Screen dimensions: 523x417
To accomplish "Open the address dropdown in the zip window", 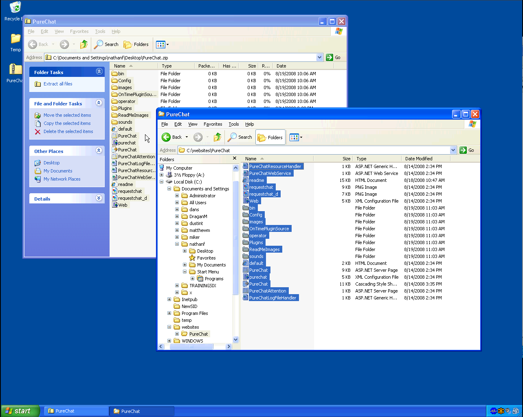I will pyautogui.click(x=319, y=57).
